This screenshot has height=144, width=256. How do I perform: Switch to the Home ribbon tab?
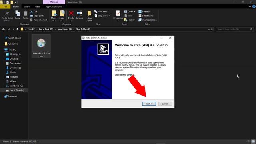[x=16, y=6]
